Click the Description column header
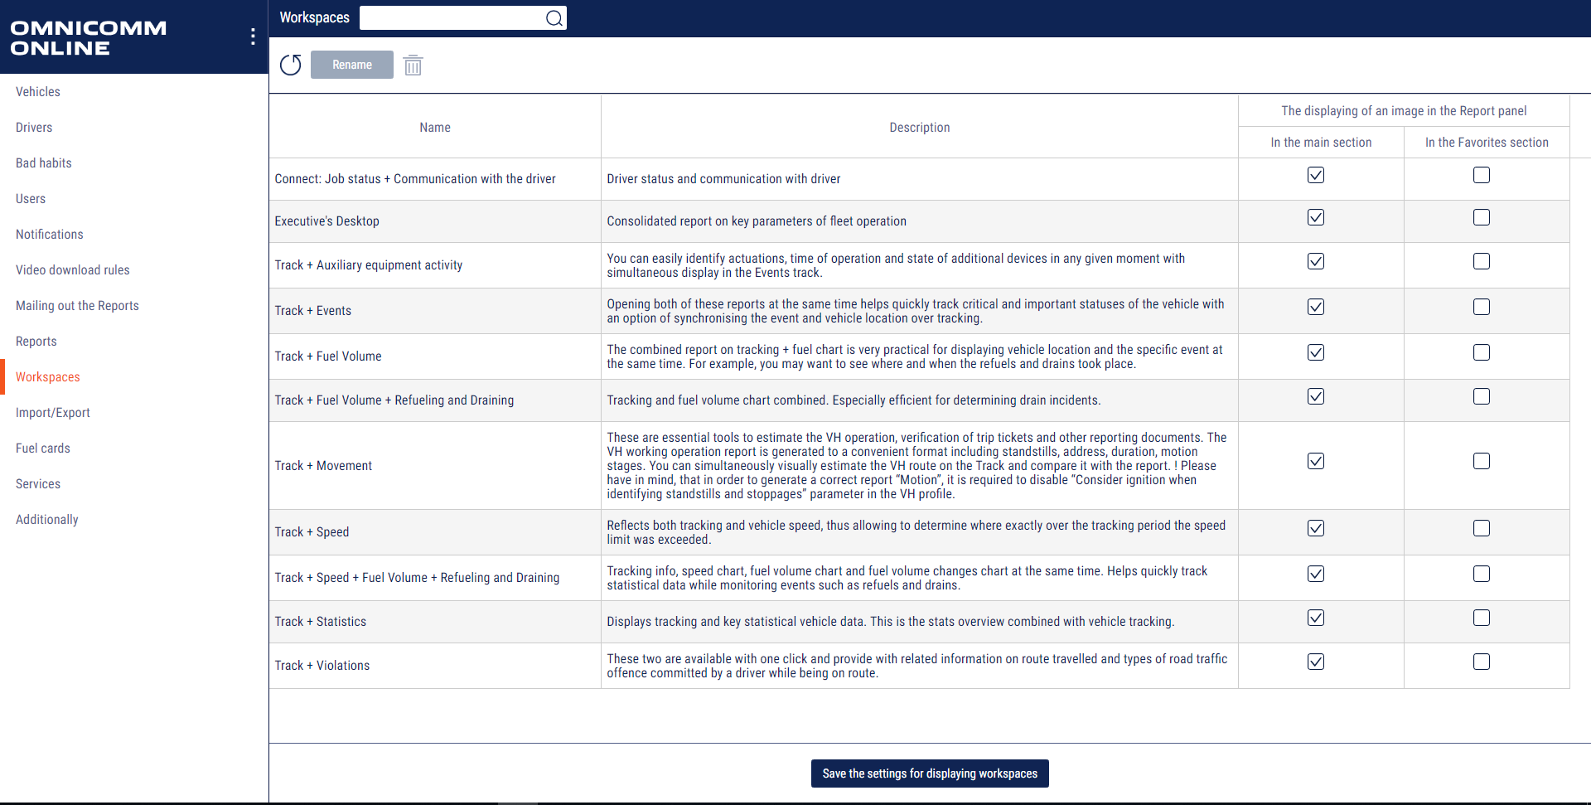Screen dimensions: 1591x805 920,128
